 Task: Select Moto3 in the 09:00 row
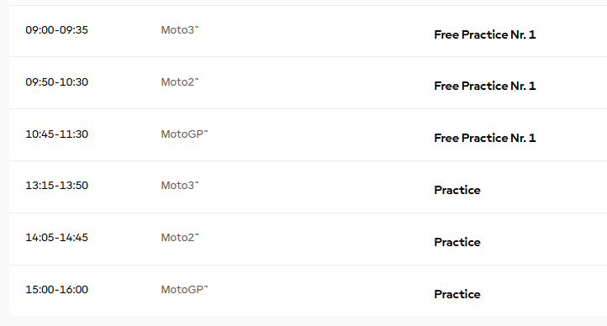180,30
